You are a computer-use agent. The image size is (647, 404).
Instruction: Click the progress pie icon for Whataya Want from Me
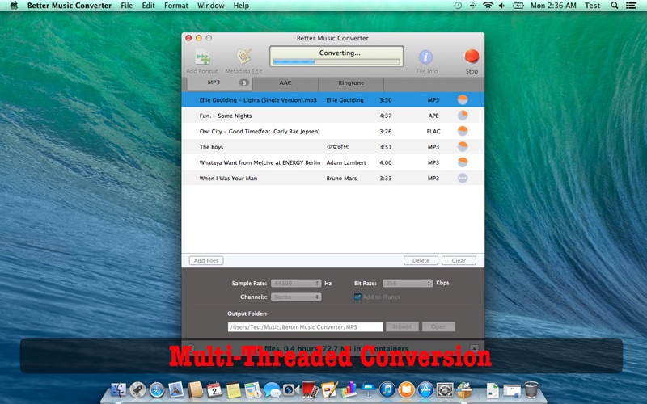[463, 162]
